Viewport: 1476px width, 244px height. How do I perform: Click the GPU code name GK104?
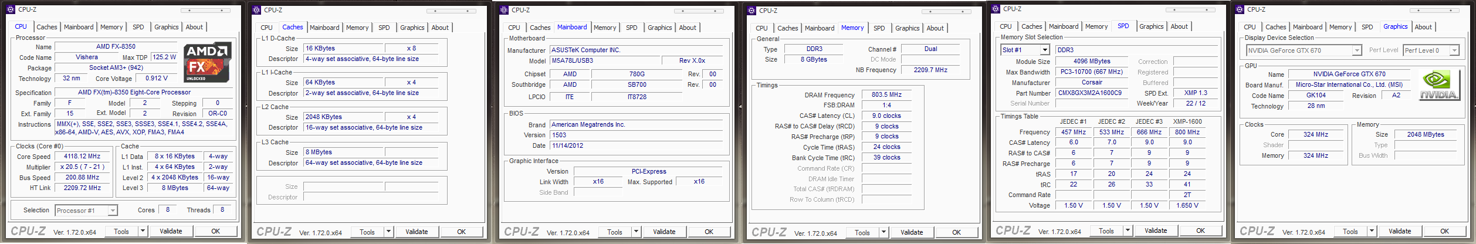tap(1316, 95)
